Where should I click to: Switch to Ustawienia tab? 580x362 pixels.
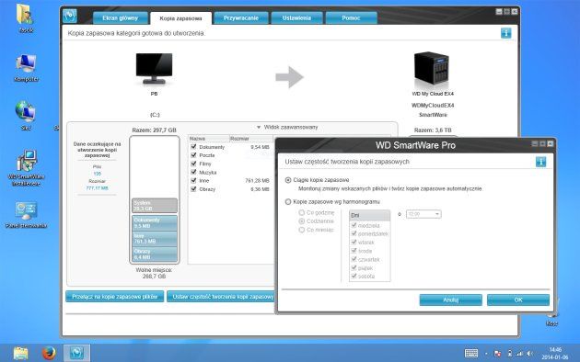pyautogui.click(x=296, y=17)
